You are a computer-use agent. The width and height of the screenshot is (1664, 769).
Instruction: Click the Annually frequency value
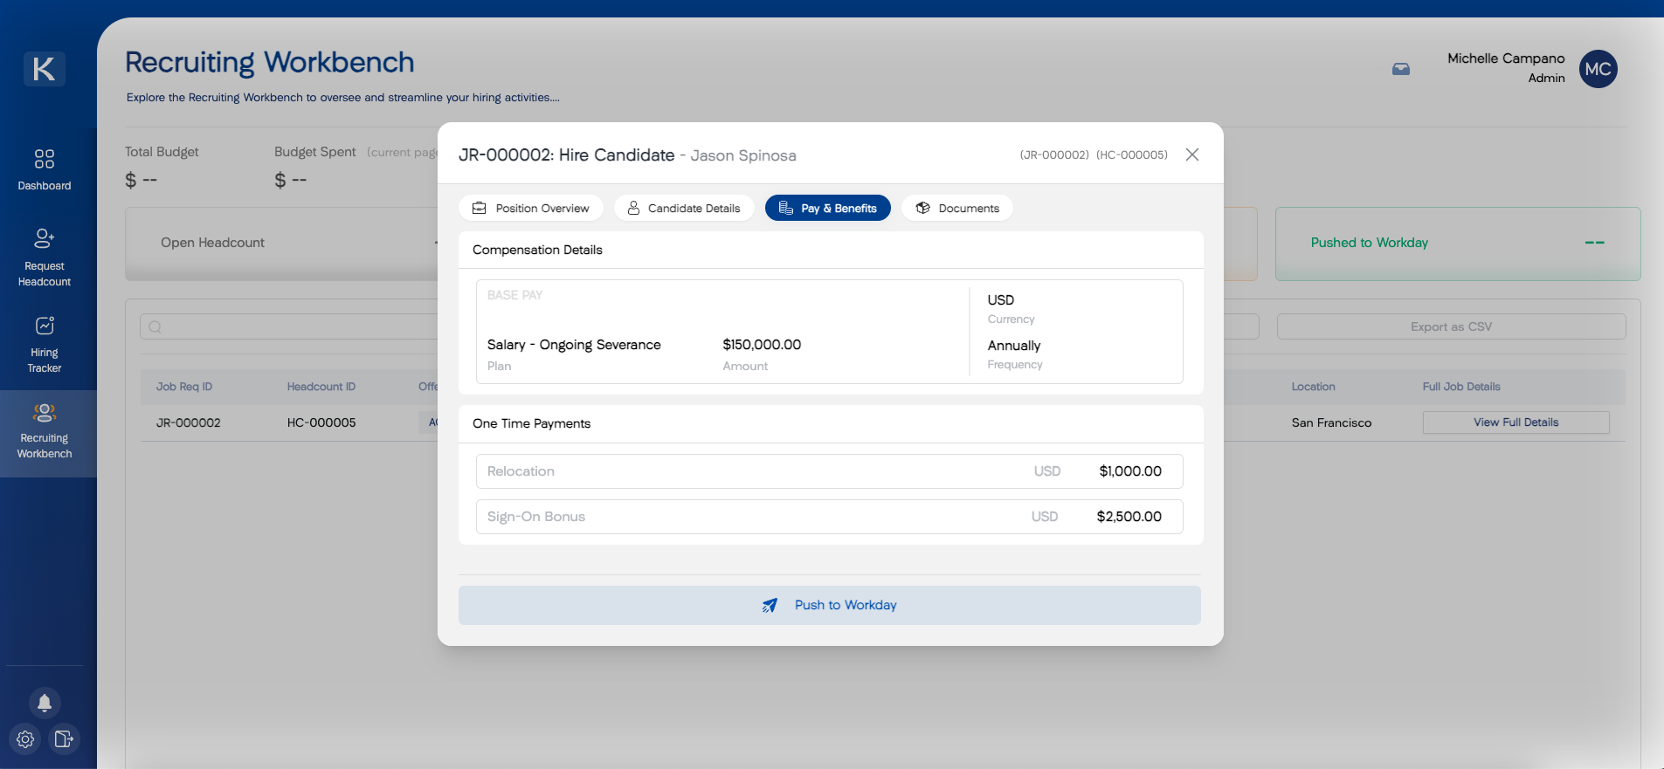click(x=1014, y=346)
